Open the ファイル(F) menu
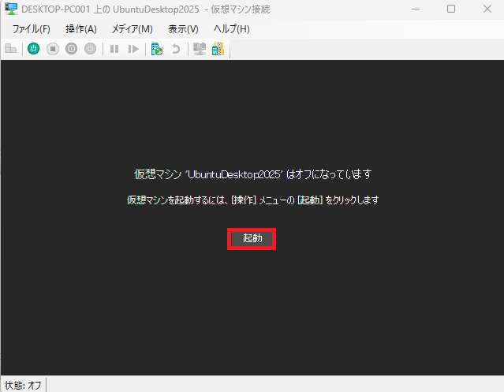The width and height of the screenshot is (504, 392). pyautogui.click(x=32, y=29)
